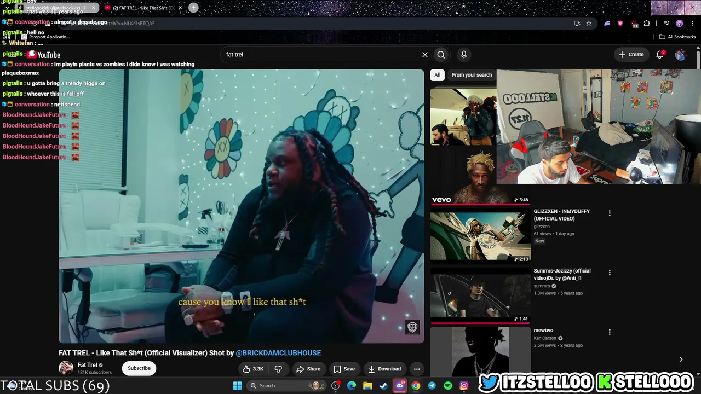Bookmark this page with the star icon
Screen dimensions: 701x394
pos(589,24)
